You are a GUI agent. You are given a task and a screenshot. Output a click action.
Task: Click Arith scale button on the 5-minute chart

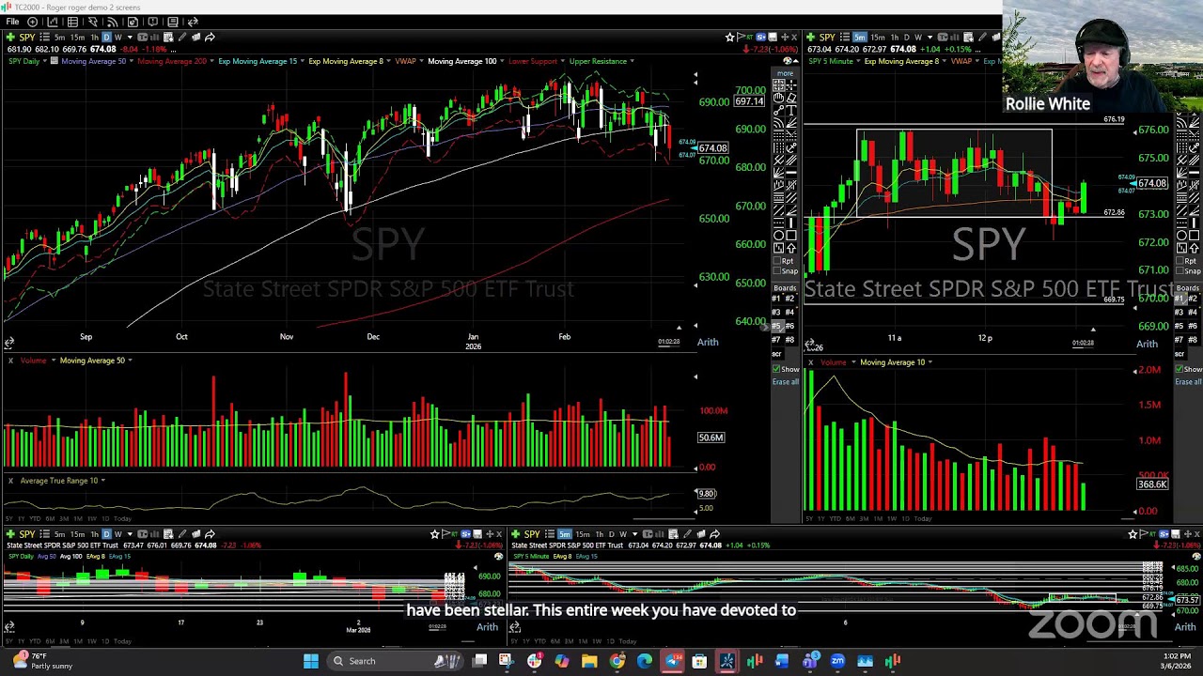pos(1147,344)
